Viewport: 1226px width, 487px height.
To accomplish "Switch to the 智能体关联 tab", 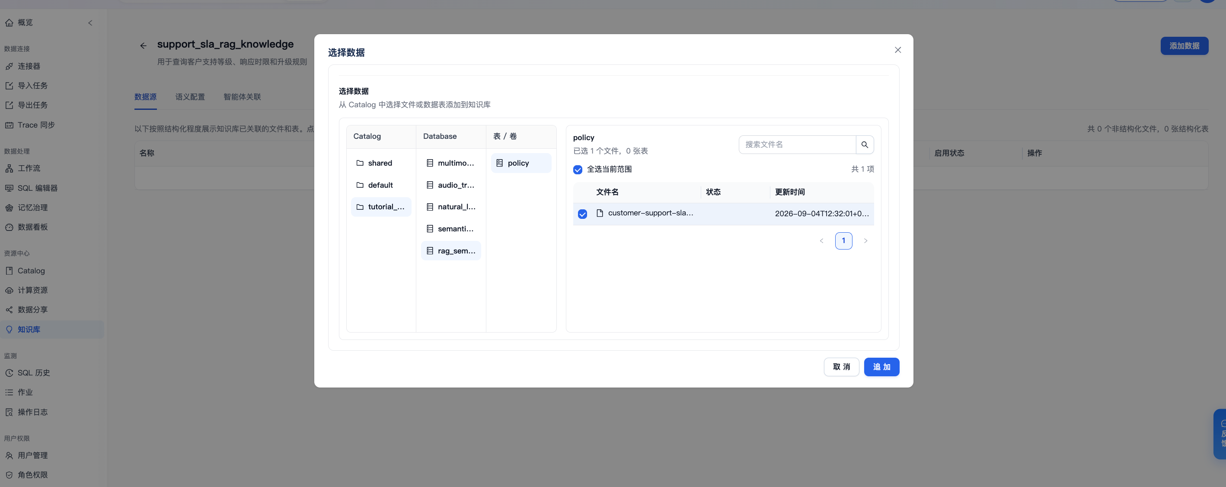I will [x=242, y=97].
